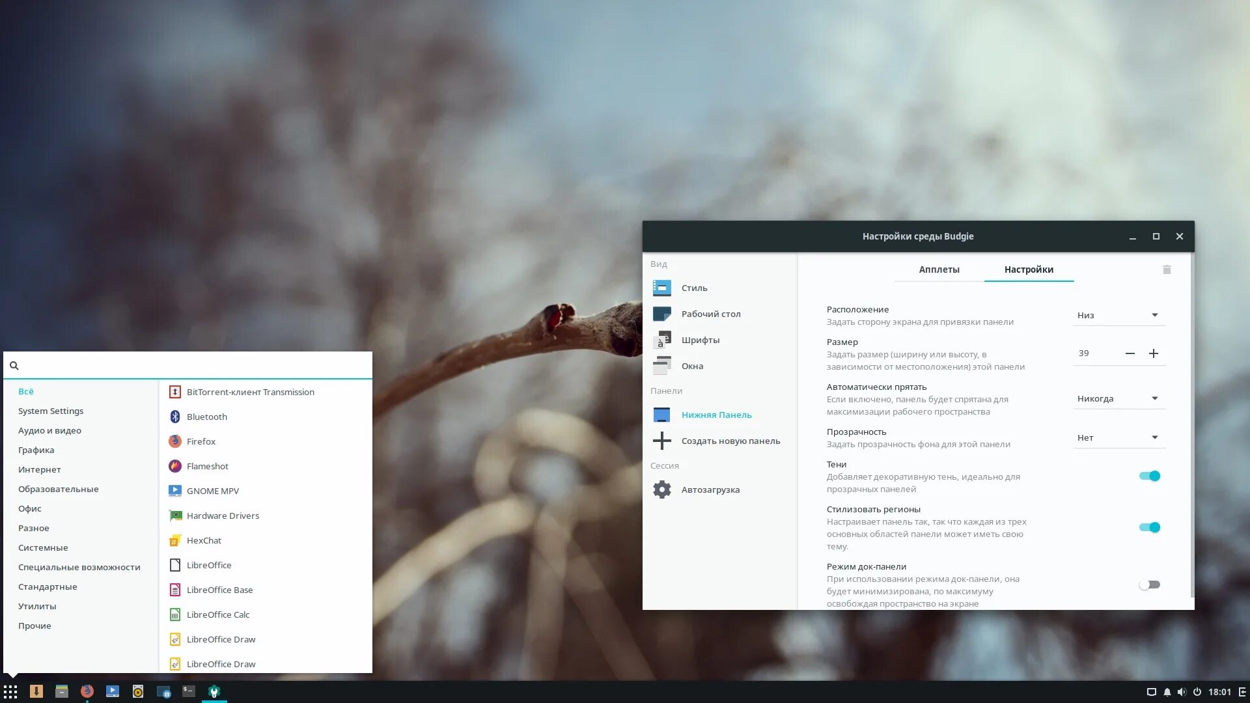The width and height of the screenshot is (1250, 703).
Task: Click Системные (System Settings) category
Action: pos(42,547)
